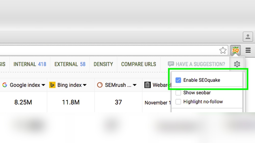Click the Bing index column label
Screen dimensions: 255x143
pos(69,85)
